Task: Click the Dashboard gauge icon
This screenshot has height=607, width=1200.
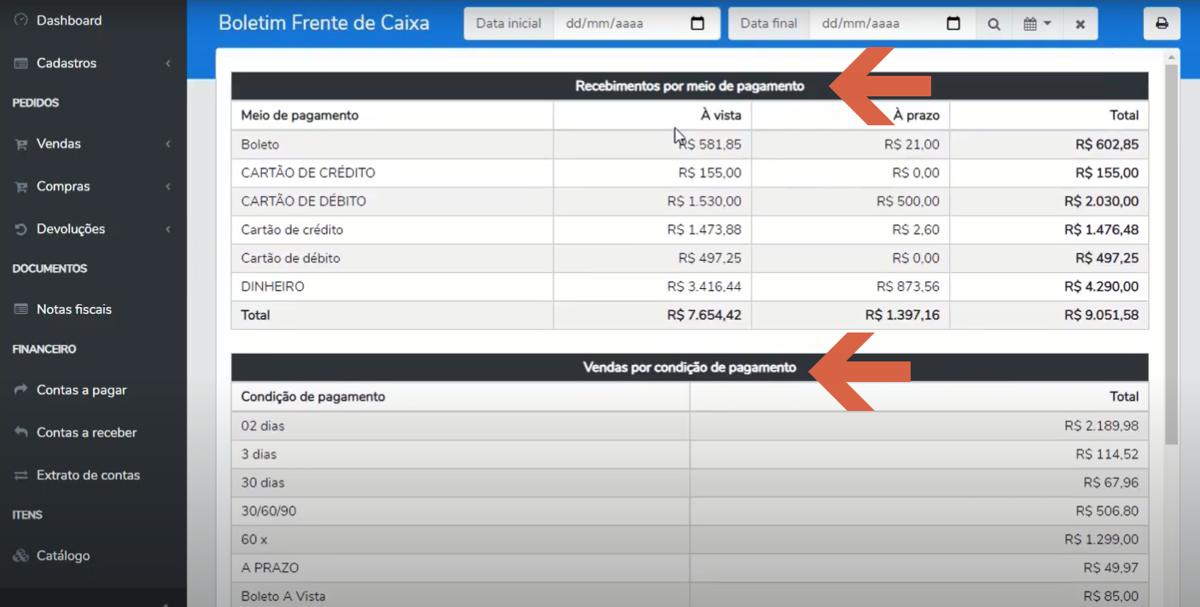Action: [x=21, y=20]
